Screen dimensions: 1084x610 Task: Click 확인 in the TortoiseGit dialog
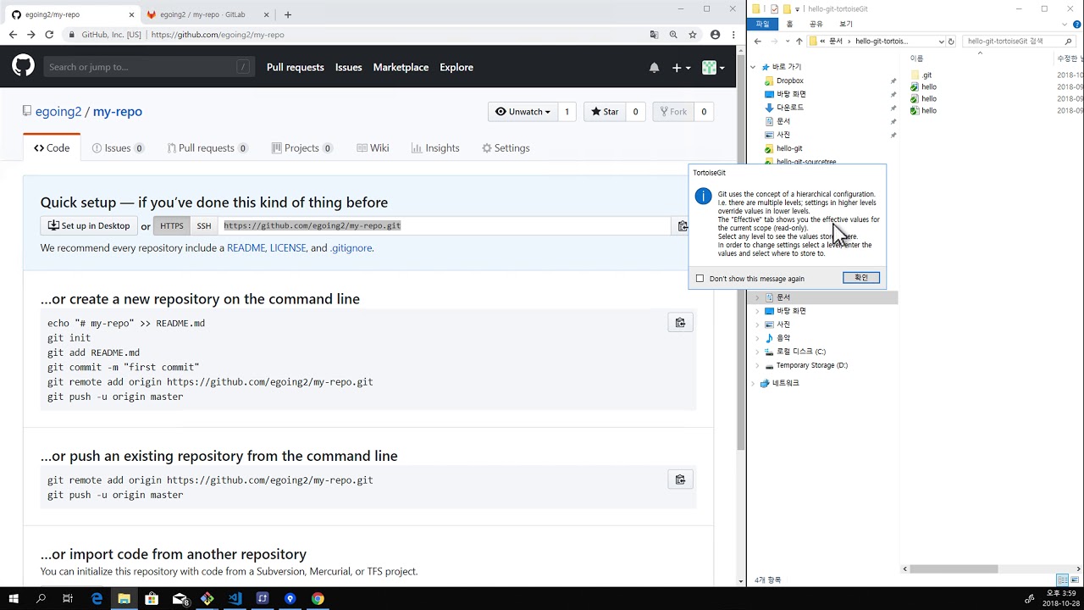861,278
